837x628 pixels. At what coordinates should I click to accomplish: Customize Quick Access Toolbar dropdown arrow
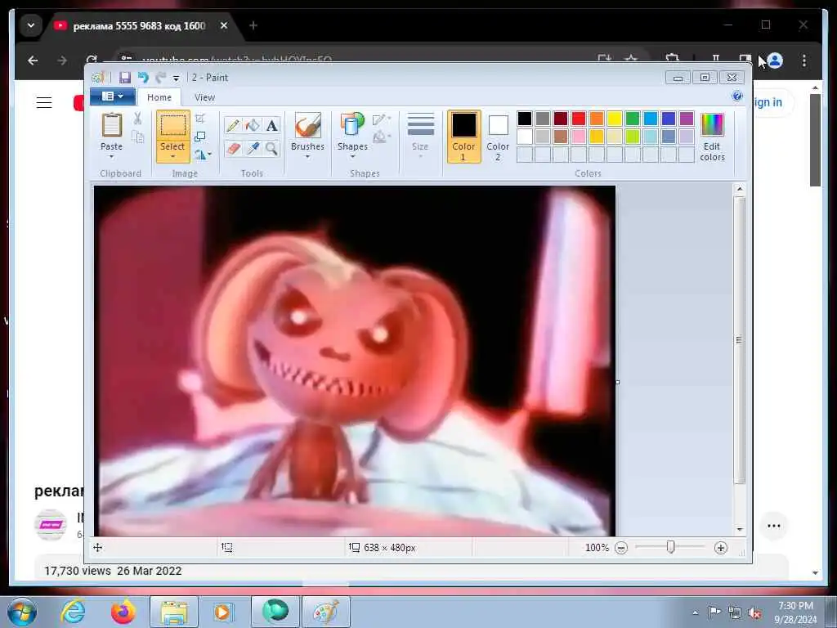click(x=177, y=78)
